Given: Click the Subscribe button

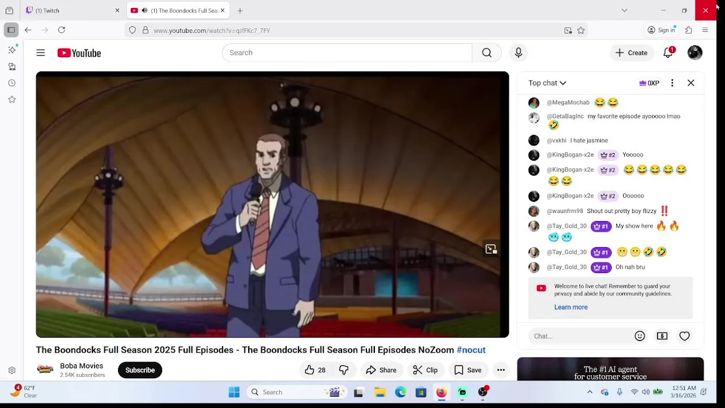Looking at the screenshot, I should (x=140, y=370).
